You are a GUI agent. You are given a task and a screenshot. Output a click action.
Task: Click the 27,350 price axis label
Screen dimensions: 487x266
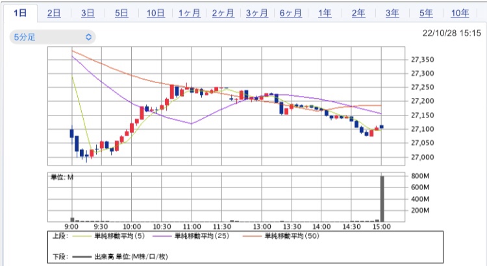pyautogui.click(x=423, y=60)
